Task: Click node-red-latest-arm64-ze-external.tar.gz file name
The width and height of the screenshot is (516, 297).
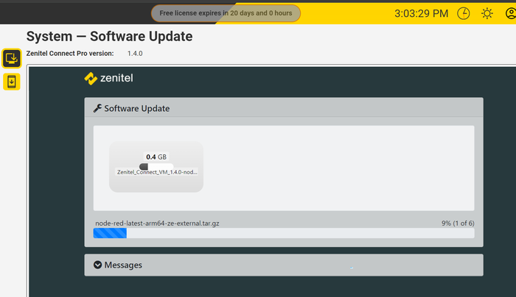Action: (157, 223)
